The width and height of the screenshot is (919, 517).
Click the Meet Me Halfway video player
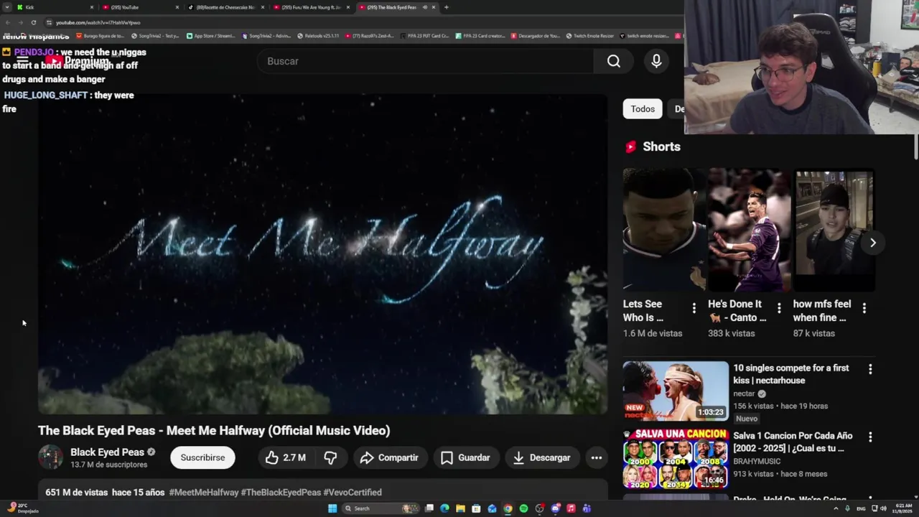[x=322, y=254]
